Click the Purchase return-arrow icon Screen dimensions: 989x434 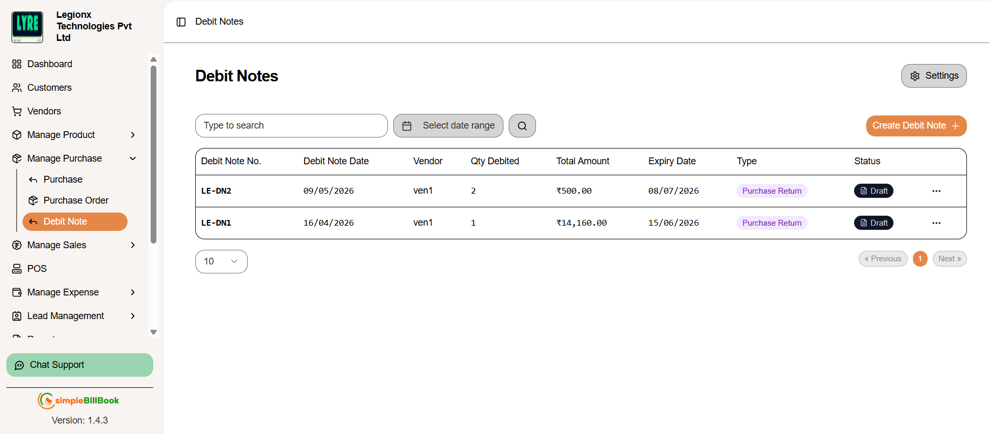pyautogui.click(x=33, y=179)
